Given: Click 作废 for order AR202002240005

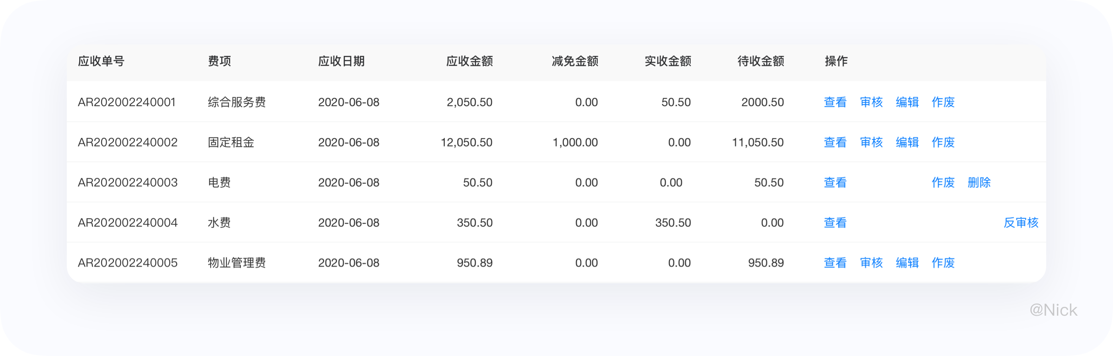Looking at the screenshot, I should point(943,263).
